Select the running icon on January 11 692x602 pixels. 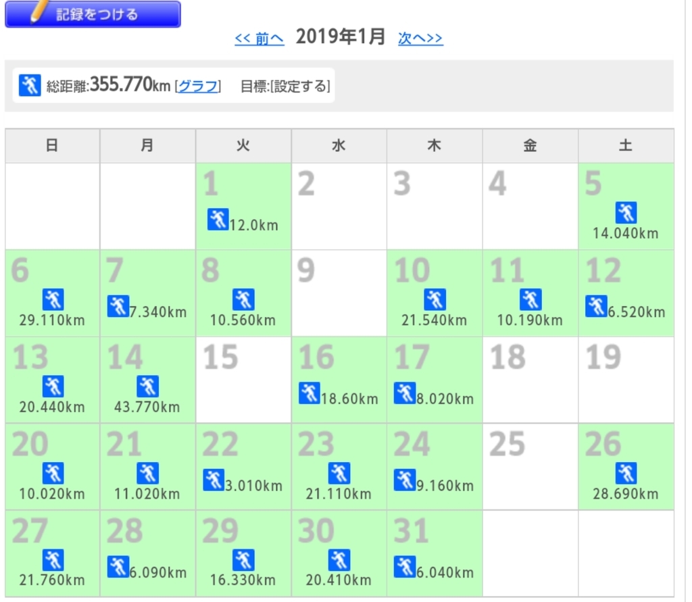click(x=530, y=300)
